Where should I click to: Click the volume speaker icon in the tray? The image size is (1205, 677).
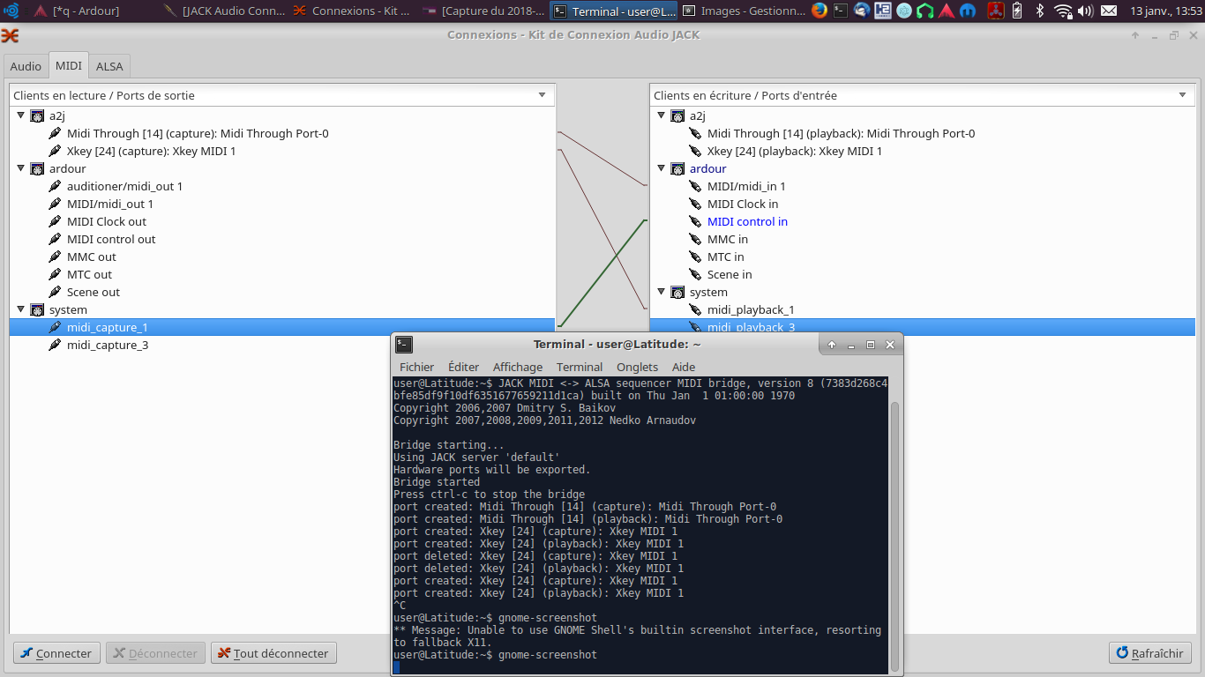[1085, 11]
